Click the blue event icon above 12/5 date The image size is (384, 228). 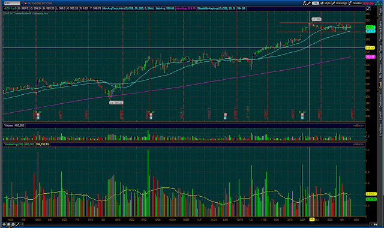(225, 118)
